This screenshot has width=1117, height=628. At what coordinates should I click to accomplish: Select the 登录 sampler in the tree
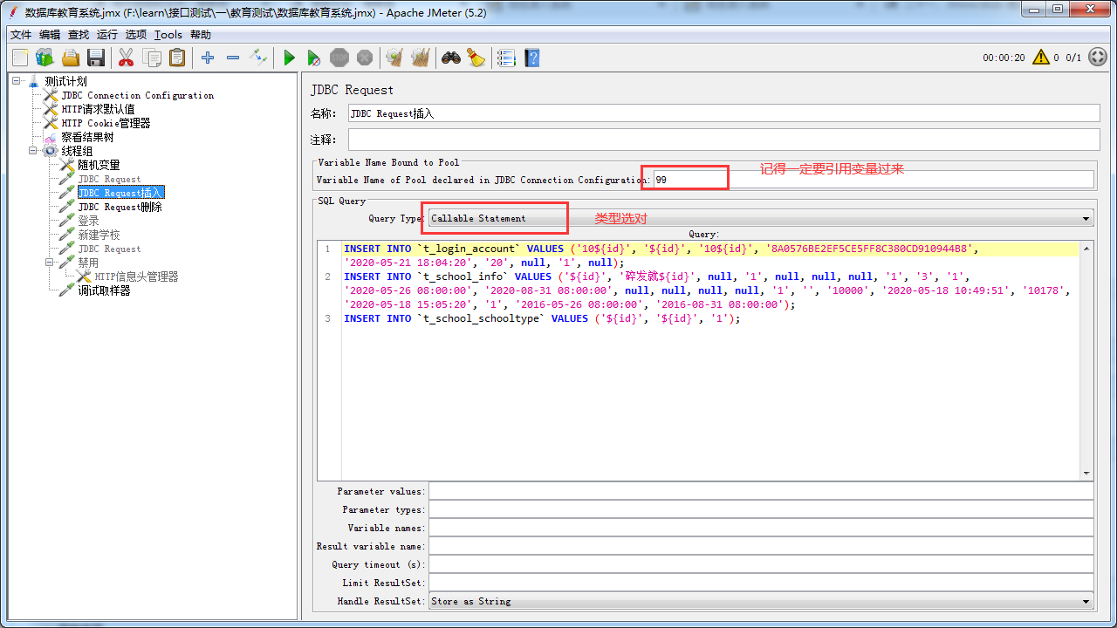tap(88, 221)
